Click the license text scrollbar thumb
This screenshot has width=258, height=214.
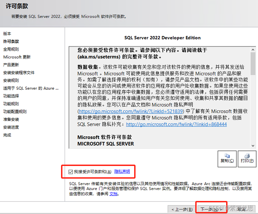pyautogui.click(x=253, y=63)
